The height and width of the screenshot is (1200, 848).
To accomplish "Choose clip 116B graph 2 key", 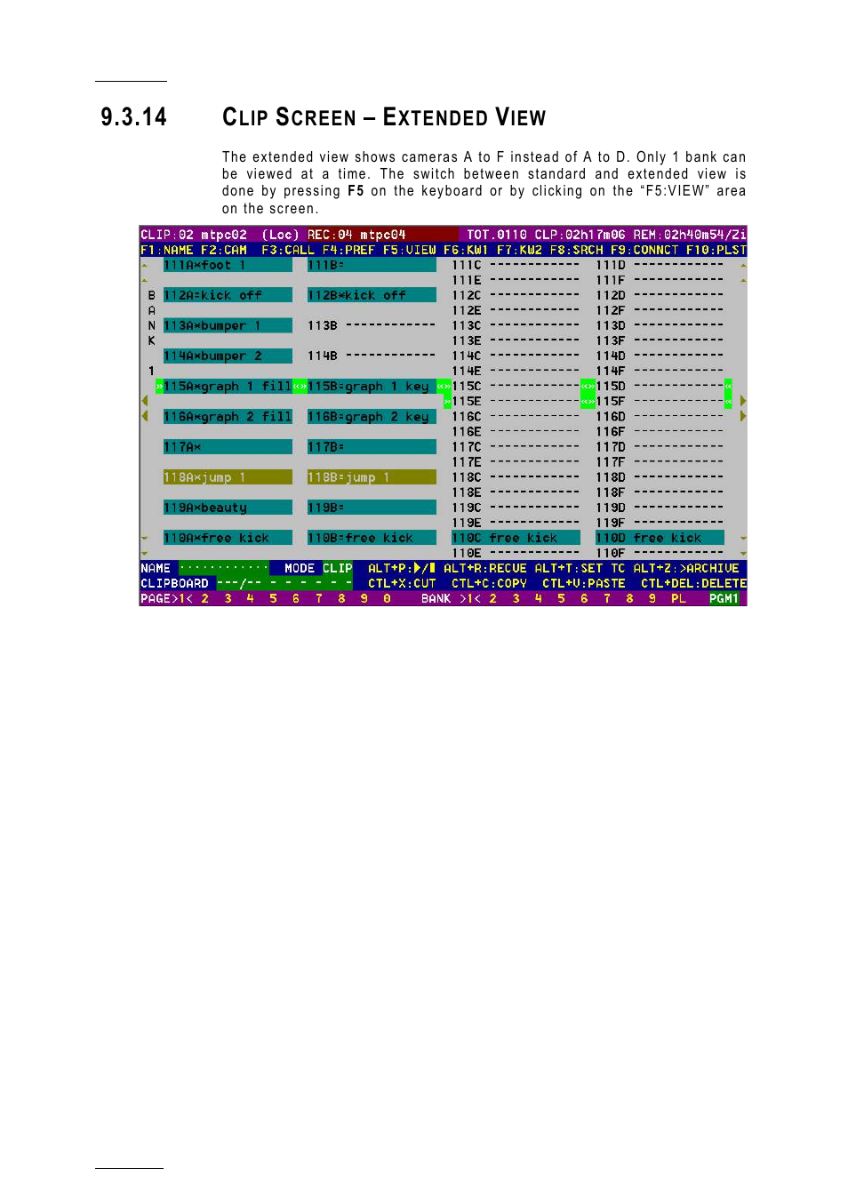I will pos(372,416).
